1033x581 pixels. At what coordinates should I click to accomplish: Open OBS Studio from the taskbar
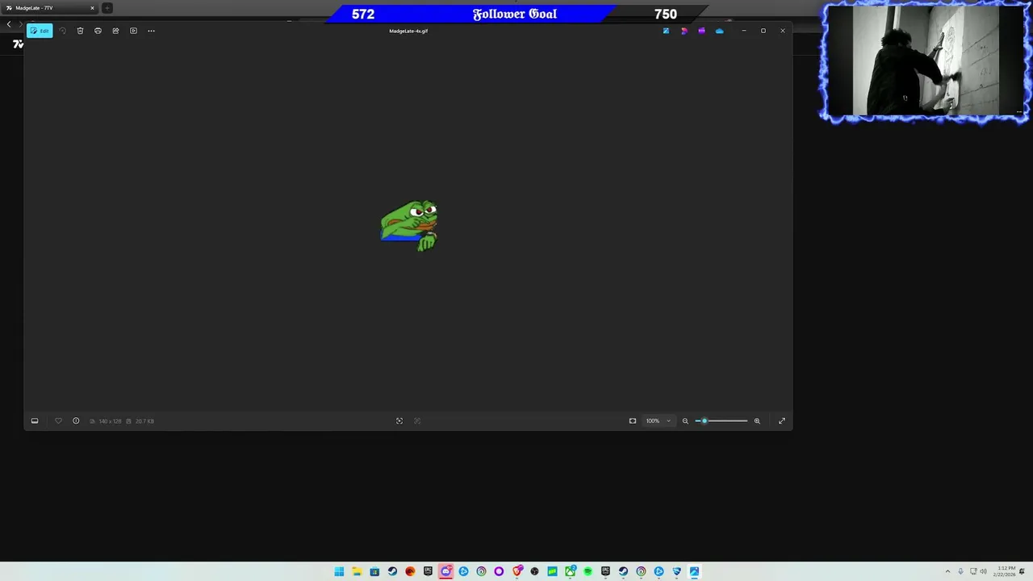click(x=534, y=571)
